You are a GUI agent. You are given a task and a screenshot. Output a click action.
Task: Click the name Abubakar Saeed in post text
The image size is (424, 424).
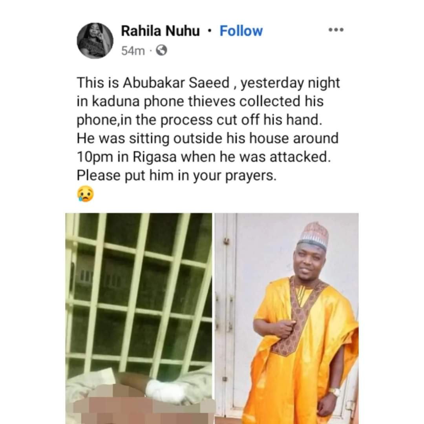tap(176, 83)
